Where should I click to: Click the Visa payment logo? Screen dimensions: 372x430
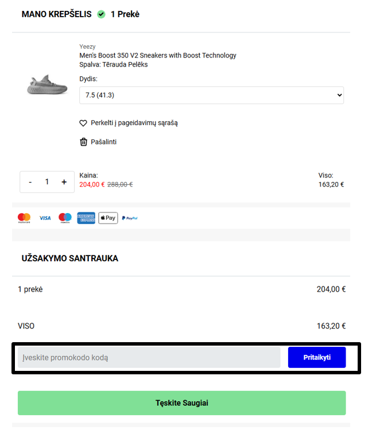pos(45,218)
